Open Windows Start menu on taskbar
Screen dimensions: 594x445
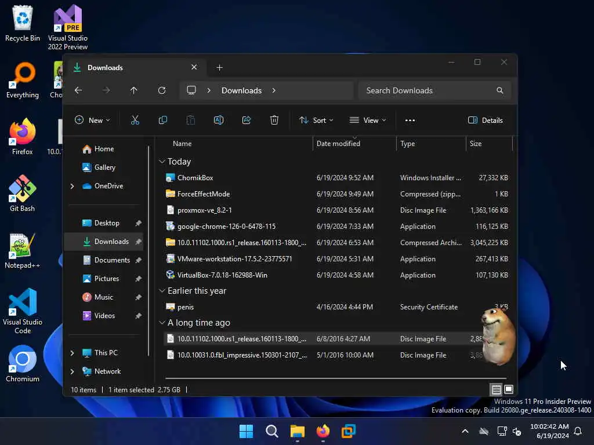pos(246,431)
